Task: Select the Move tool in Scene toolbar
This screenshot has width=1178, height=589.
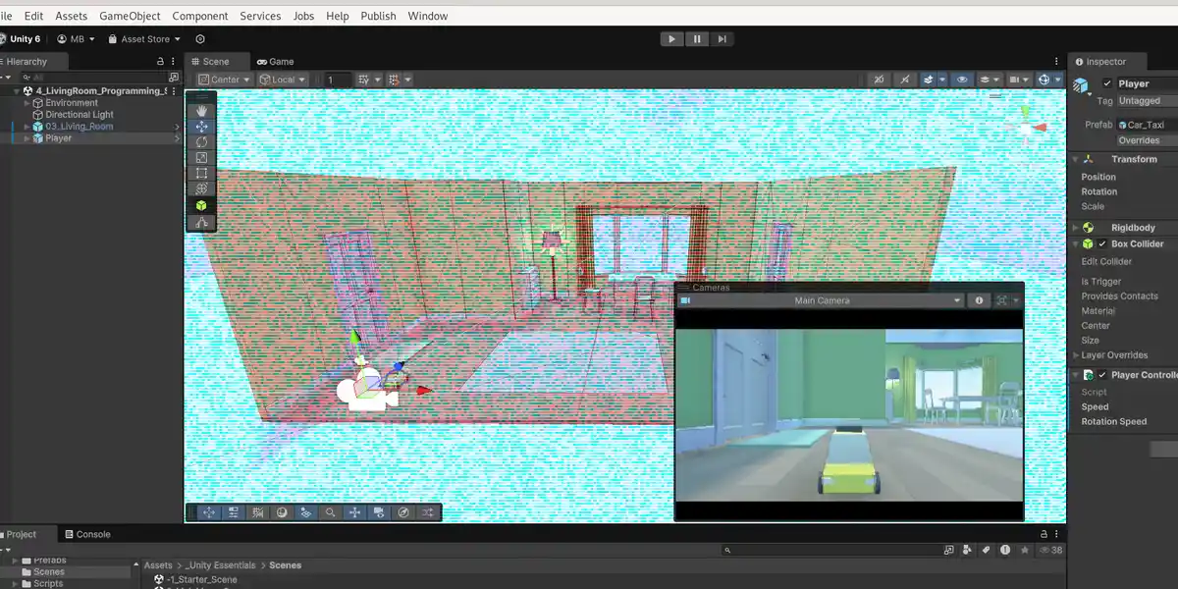Action: (201, 127)
